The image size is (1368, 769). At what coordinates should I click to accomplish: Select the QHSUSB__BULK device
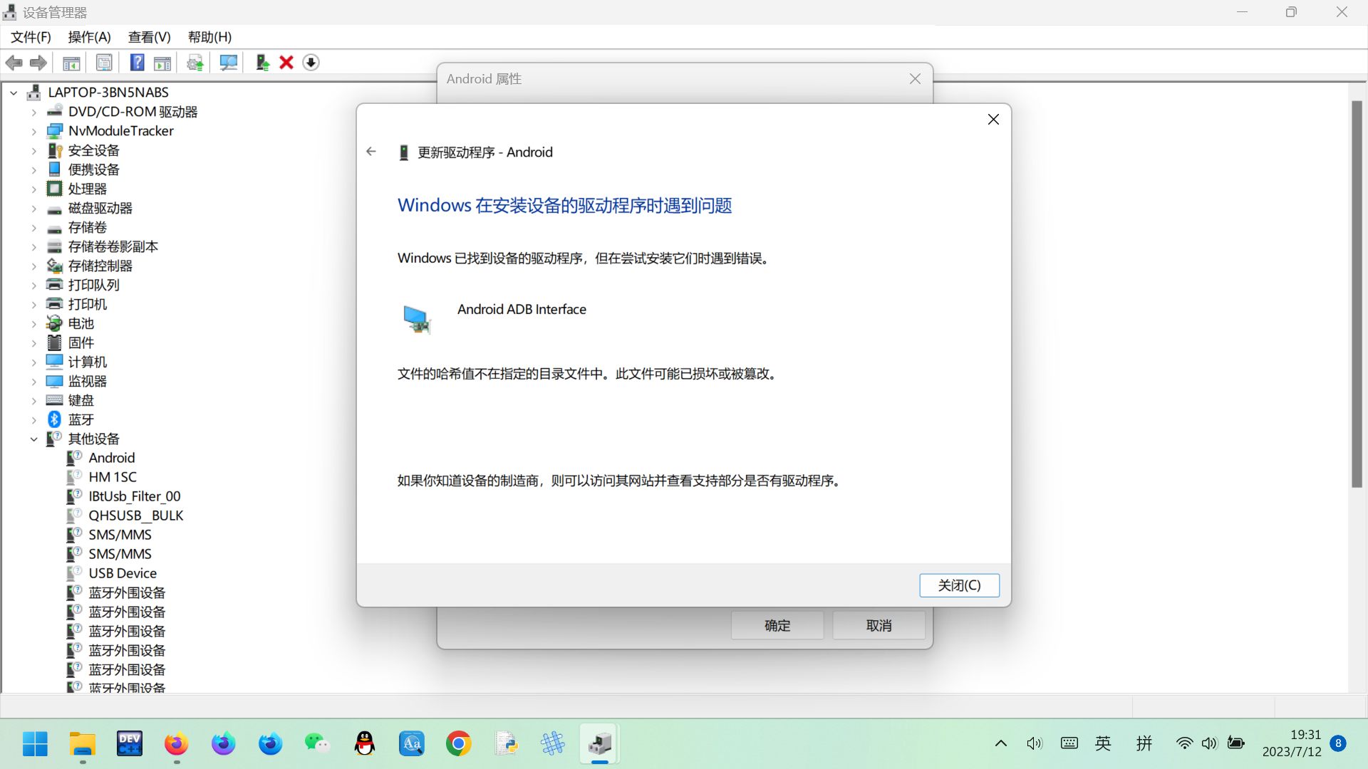pyautogui.click(x=135, y=516)
